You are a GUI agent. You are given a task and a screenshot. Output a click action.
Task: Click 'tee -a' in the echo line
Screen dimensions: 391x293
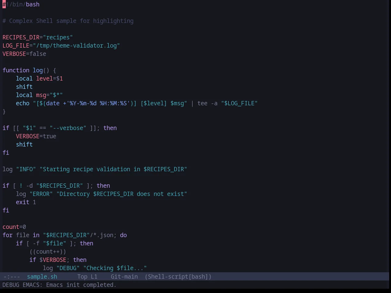(x=207, y=103)
